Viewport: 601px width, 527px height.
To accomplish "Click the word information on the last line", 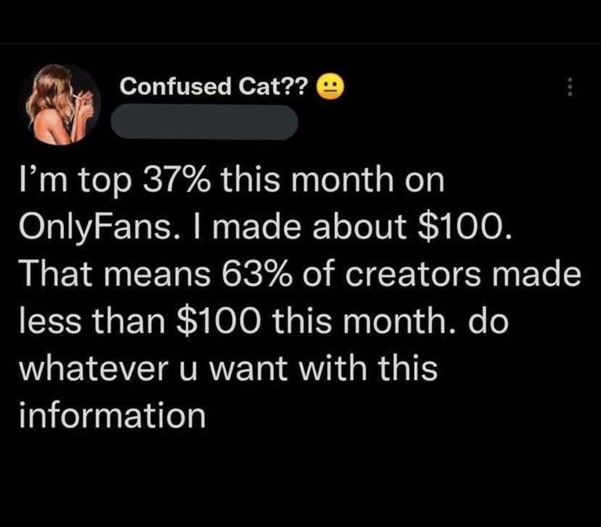I will pyautogui.click(x=113, y=414).
